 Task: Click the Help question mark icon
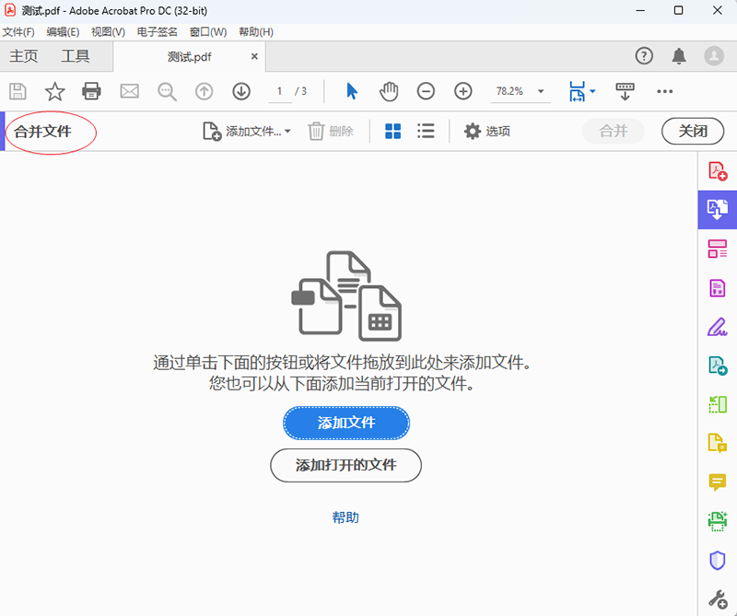coord(644,56)
